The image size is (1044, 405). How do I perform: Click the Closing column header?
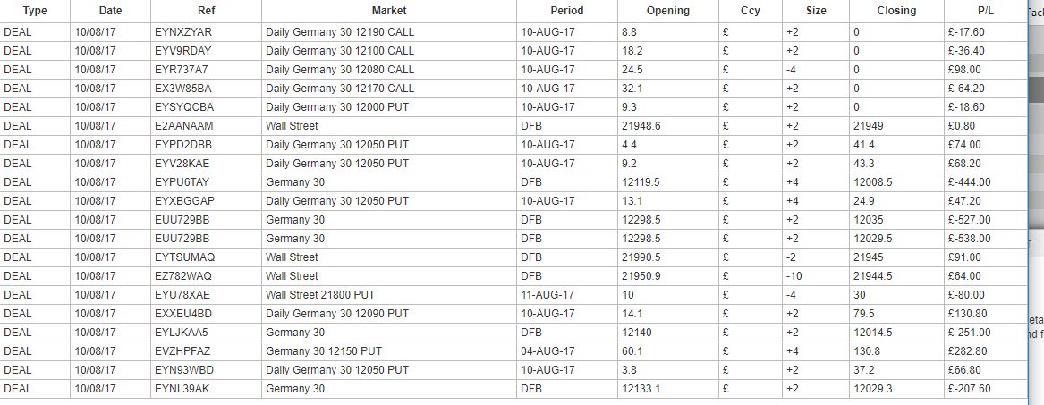pyautogui.click(x=896, y=11)
